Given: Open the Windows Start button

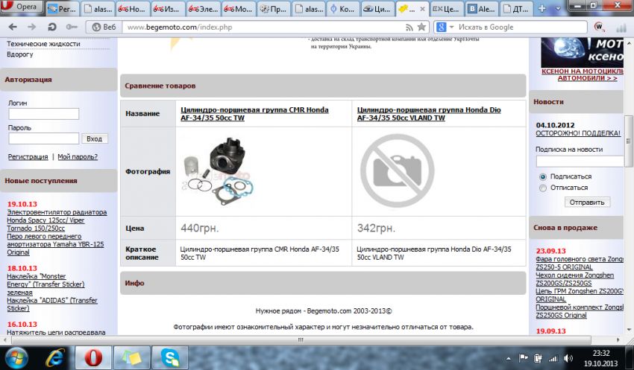Looking at the screenshot, I should [16, 358].
